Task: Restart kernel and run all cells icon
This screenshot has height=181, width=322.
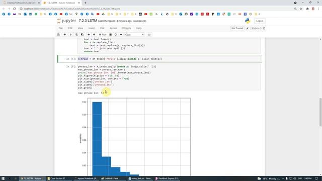Action: coord(121,35)
